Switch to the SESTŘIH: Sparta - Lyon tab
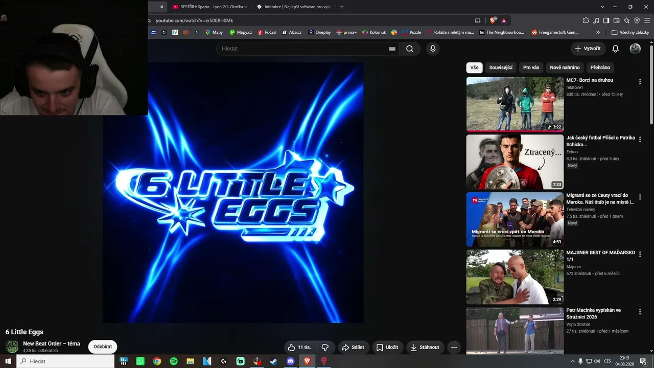The image size is (654, 368). (209, 7)
